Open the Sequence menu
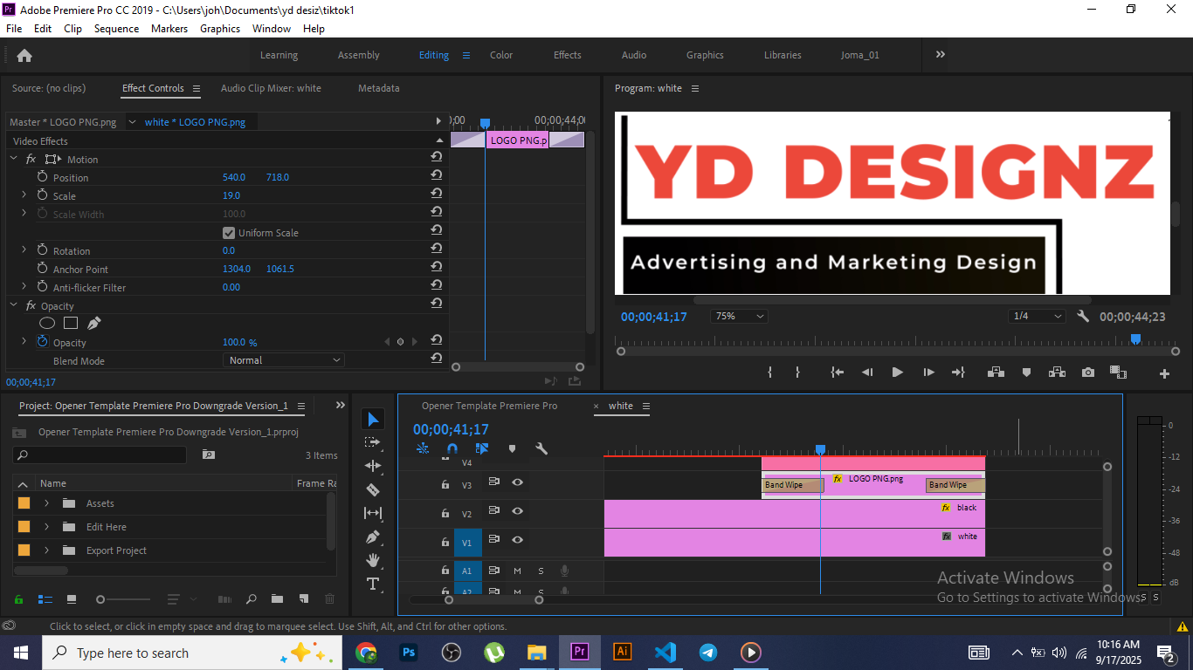This screenshot has height=670, width=1193. pos(116,28)
